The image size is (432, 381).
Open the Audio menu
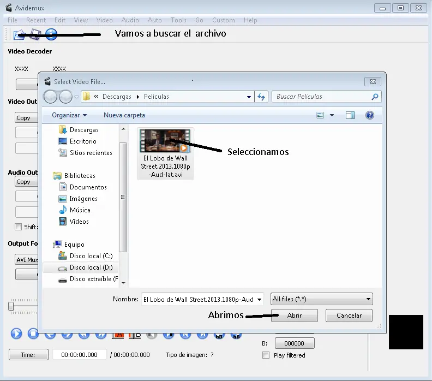pyautogui.click(x=130, y=20)
